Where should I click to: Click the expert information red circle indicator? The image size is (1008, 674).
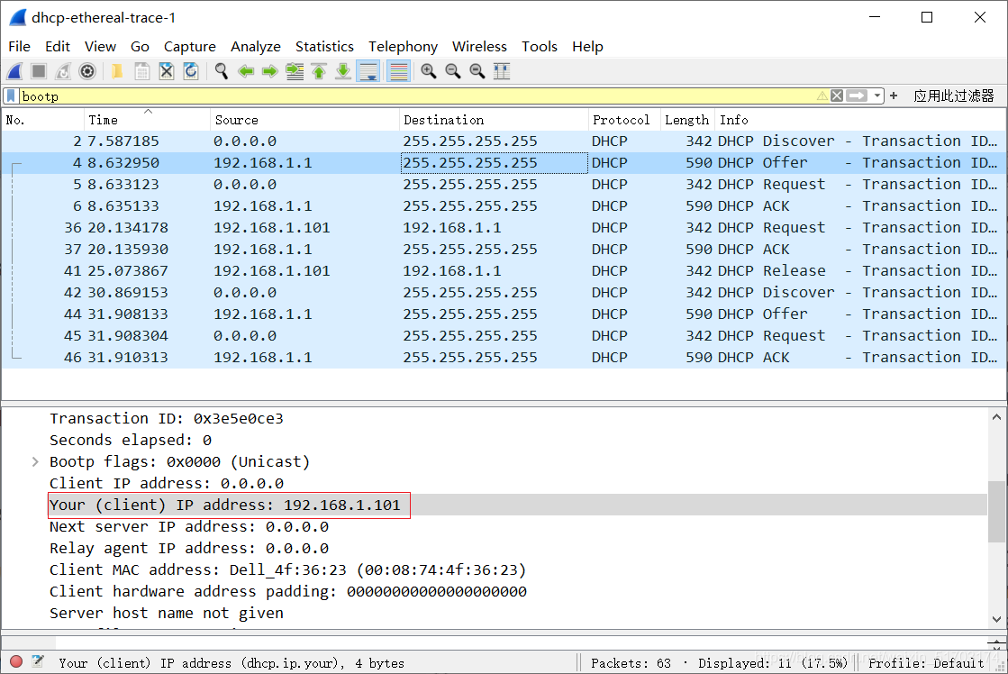point(17,661)
